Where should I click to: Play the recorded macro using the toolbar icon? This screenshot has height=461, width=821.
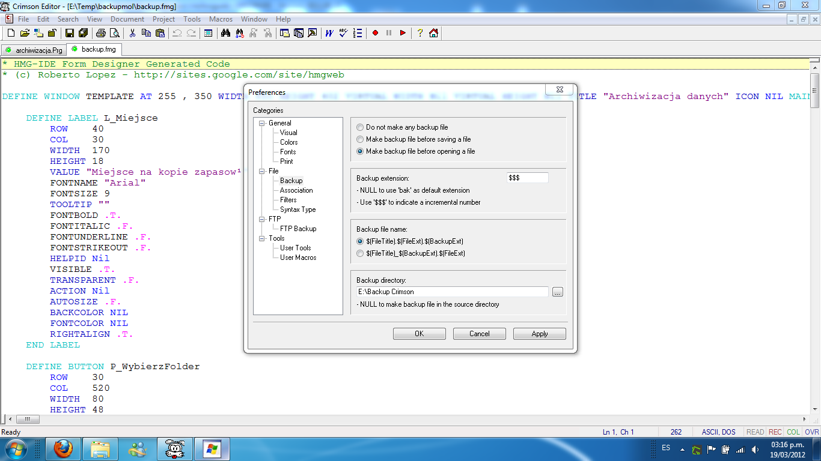(x=402, y=33)
